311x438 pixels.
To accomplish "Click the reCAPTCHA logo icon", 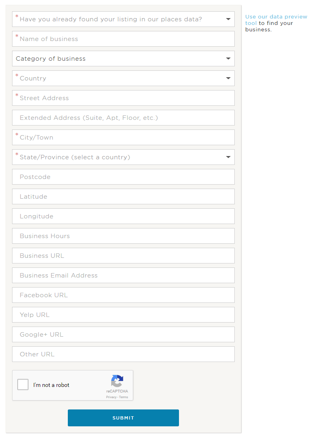I will (x=117, y=381).
